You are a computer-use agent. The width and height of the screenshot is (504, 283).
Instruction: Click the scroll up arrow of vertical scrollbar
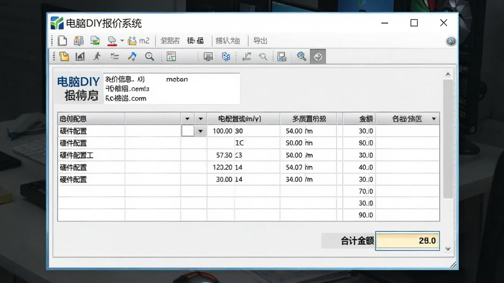[448, 74]
